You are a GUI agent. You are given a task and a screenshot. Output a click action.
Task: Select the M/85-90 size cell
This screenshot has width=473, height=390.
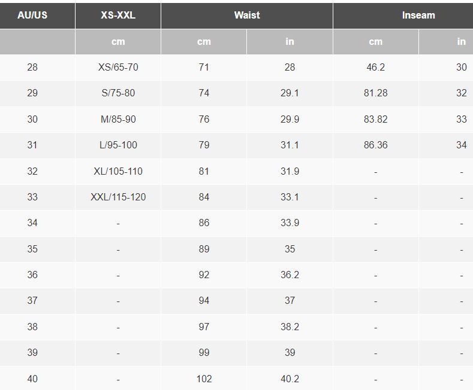pos(118,119)
